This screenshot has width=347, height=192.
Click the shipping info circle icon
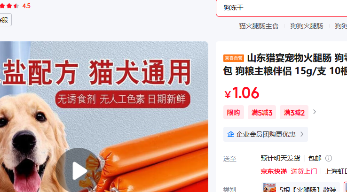pos(329,158)
